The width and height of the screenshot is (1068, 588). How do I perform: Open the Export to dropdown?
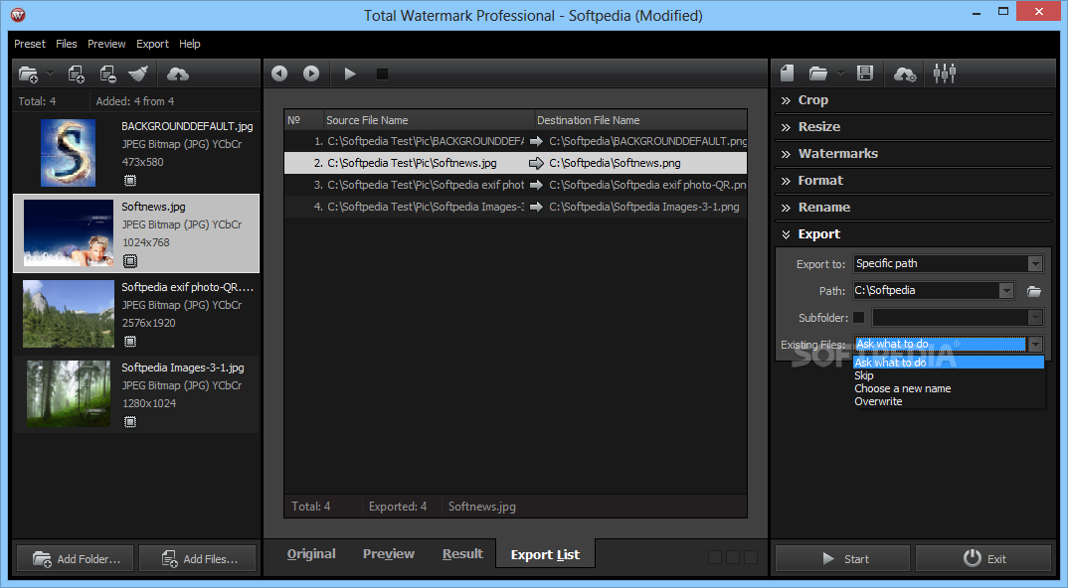click(948, 263)
